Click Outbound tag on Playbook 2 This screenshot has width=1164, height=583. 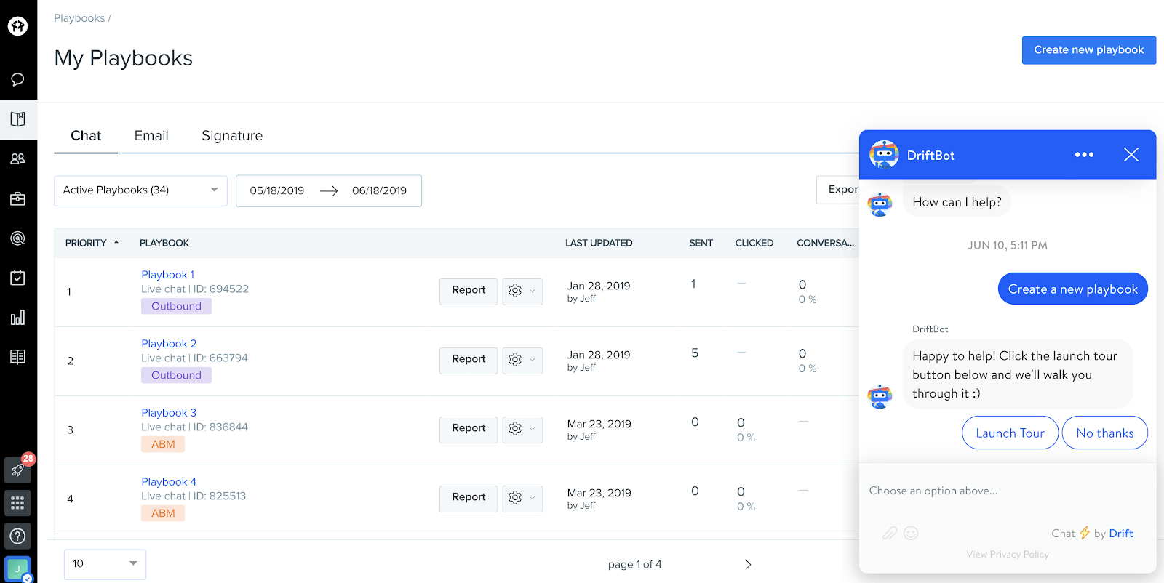point(176,375)
